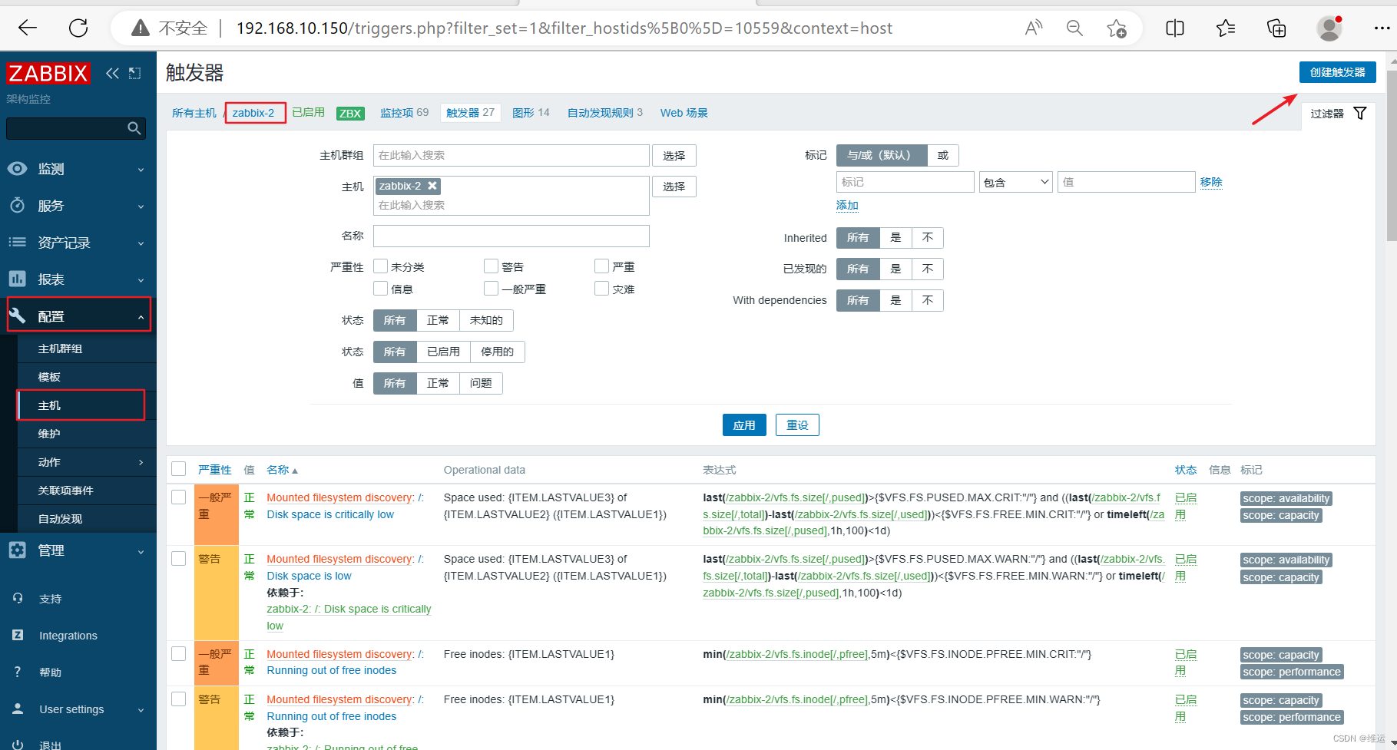This screenshot has height=750, width=1397.
Task: Open the 包含 tag operator dropdown
Action: click(1015, 182)
